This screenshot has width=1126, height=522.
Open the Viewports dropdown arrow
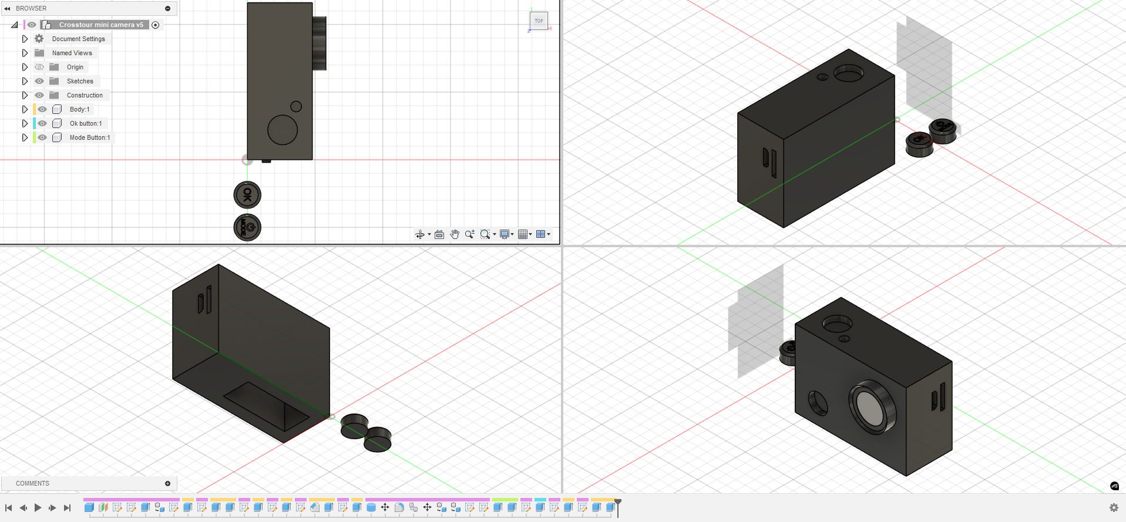pyautogui.click(x=549, y=234)
